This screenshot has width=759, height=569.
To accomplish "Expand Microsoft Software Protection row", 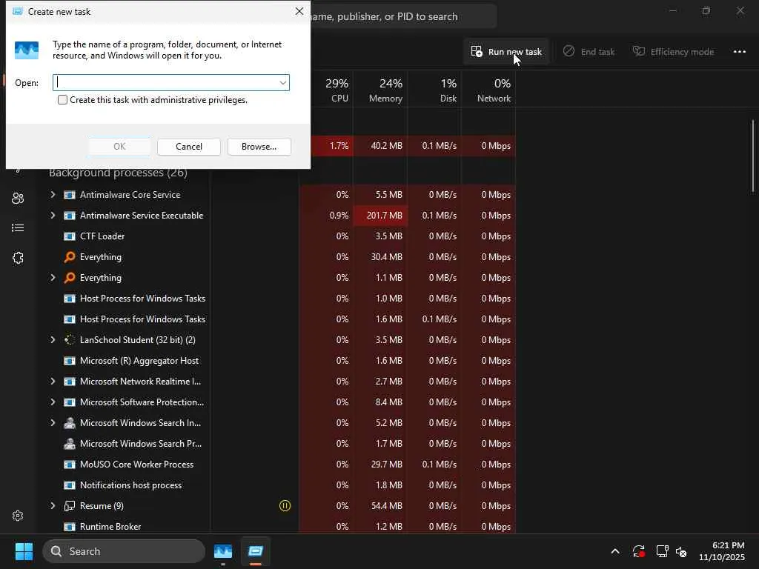I will coord(53,402).
